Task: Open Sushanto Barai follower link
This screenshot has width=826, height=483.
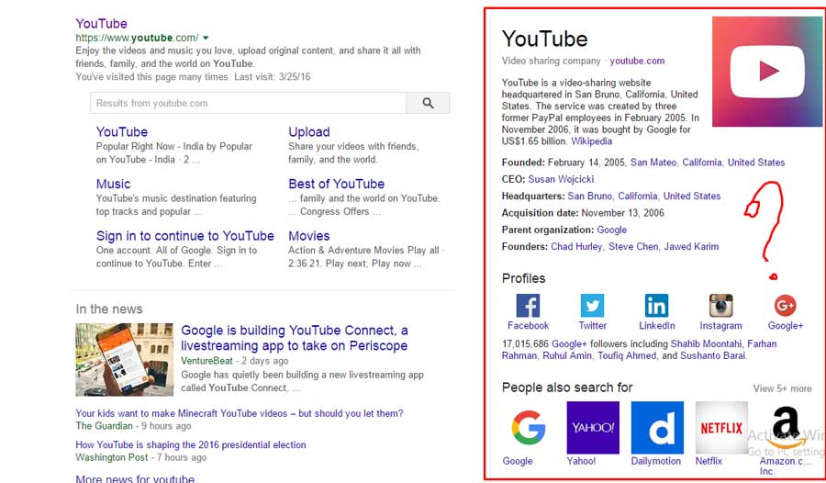Action: pos(713,356)
